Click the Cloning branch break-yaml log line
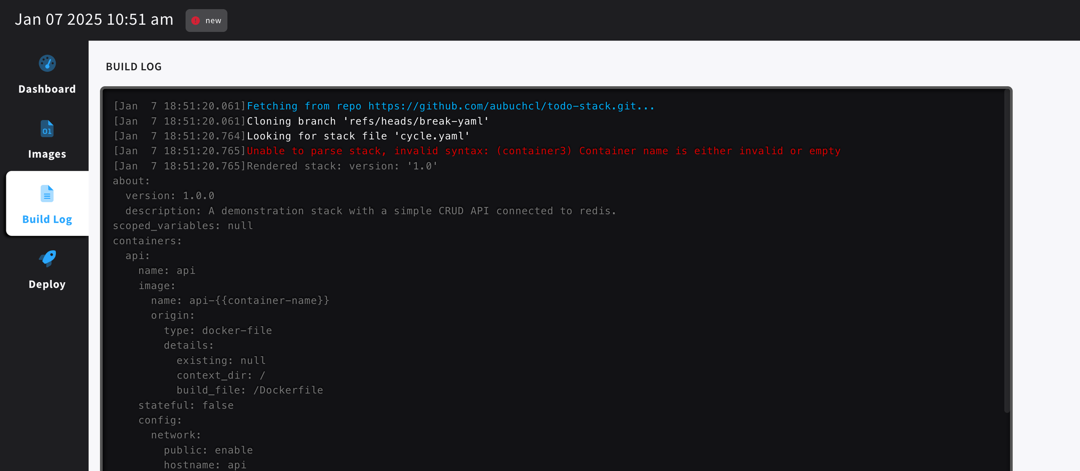The image size is (1080, 471). [x=368, y=121]
